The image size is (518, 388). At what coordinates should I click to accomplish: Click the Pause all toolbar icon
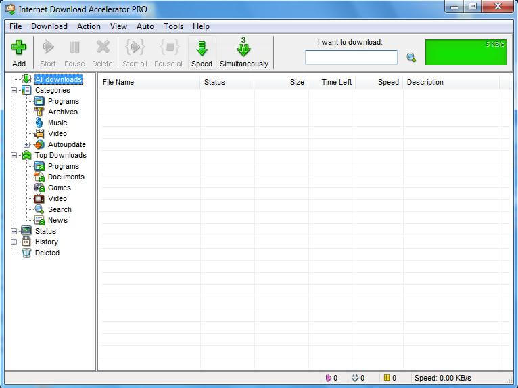tap(169, 47)
